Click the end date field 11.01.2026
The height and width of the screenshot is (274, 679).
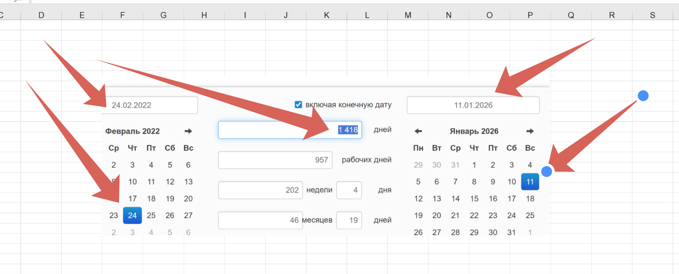click(473, 105)
